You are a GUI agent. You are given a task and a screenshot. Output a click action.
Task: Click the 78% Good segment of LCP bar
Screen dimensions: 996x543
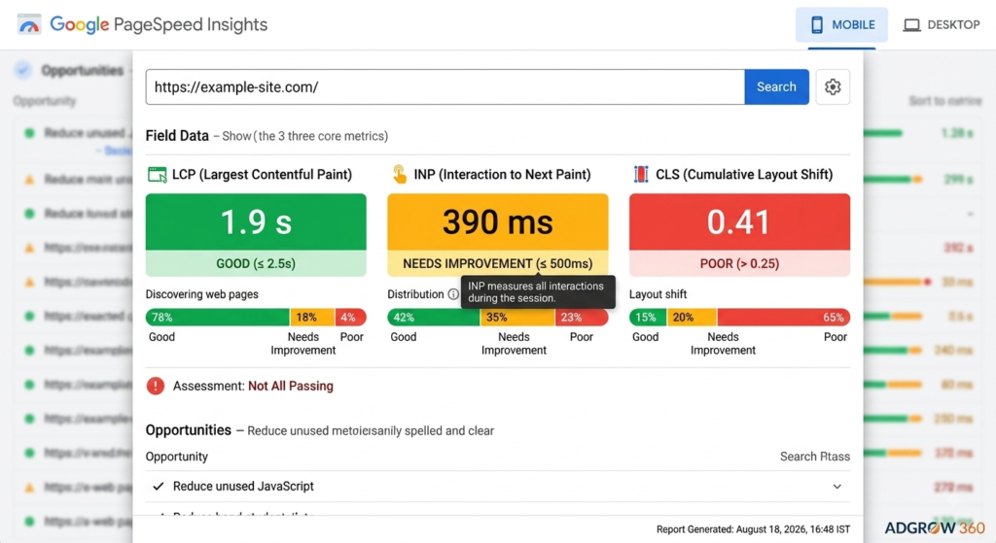click(x=218, y=318)
